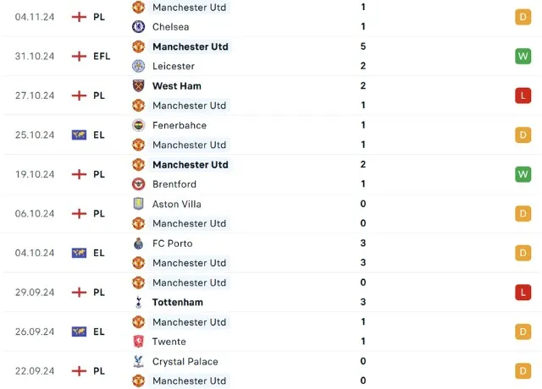Click the Tottenham cockerel crest icon
Screen dimensions: 542x389
[x=138, y=302]
